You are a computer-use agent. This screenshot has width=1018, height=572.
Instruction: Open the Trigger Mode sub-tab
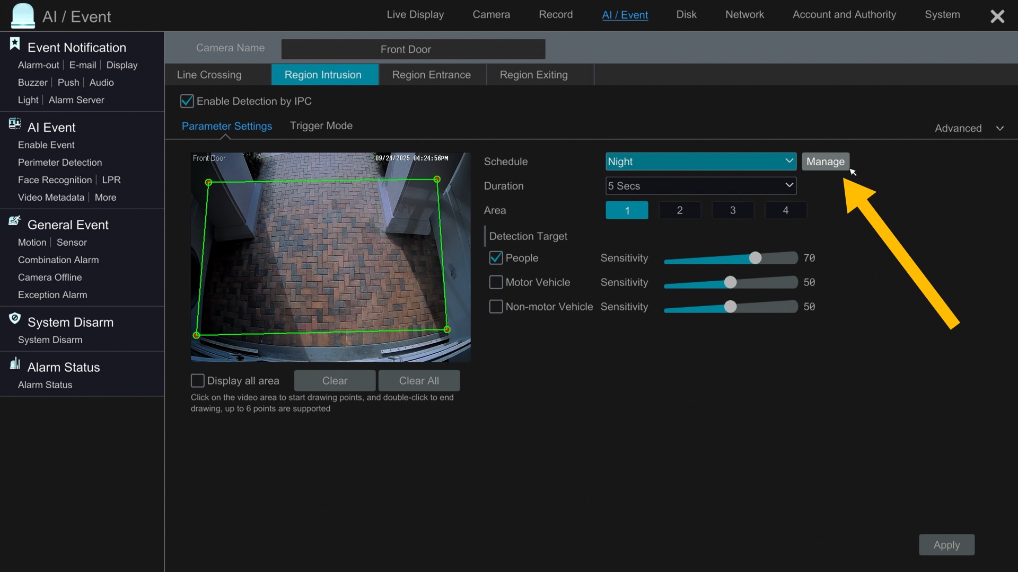[321, 126]
